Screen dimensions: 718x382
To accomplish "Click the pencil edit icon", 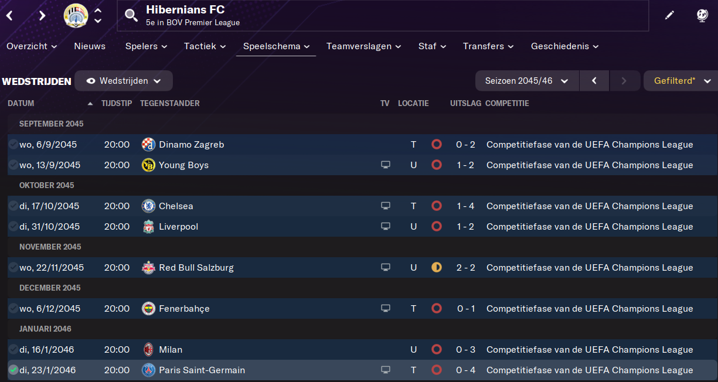I will (x=669, y=16).
